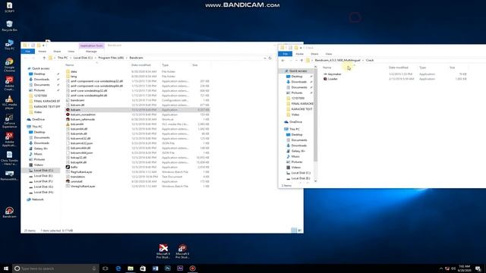
Task: Sort by Type column in Crack window
Action: [422, 67]
